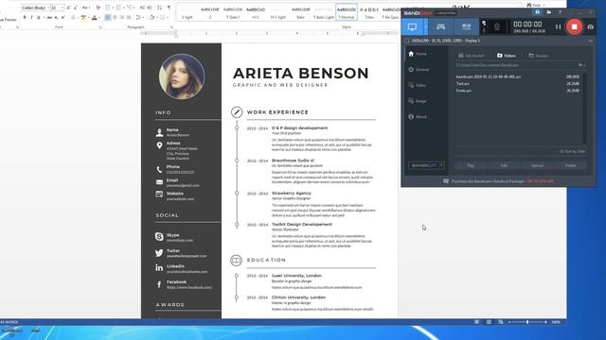Select the first bandicam .avi recording row

point(518,76)
